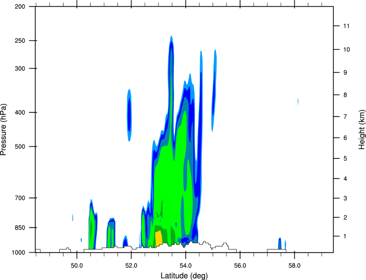
Task: Pick height tick label 3
Action: (345, 198)
